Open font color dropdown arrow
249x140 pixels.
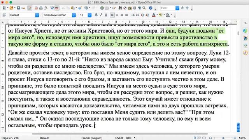157,15
